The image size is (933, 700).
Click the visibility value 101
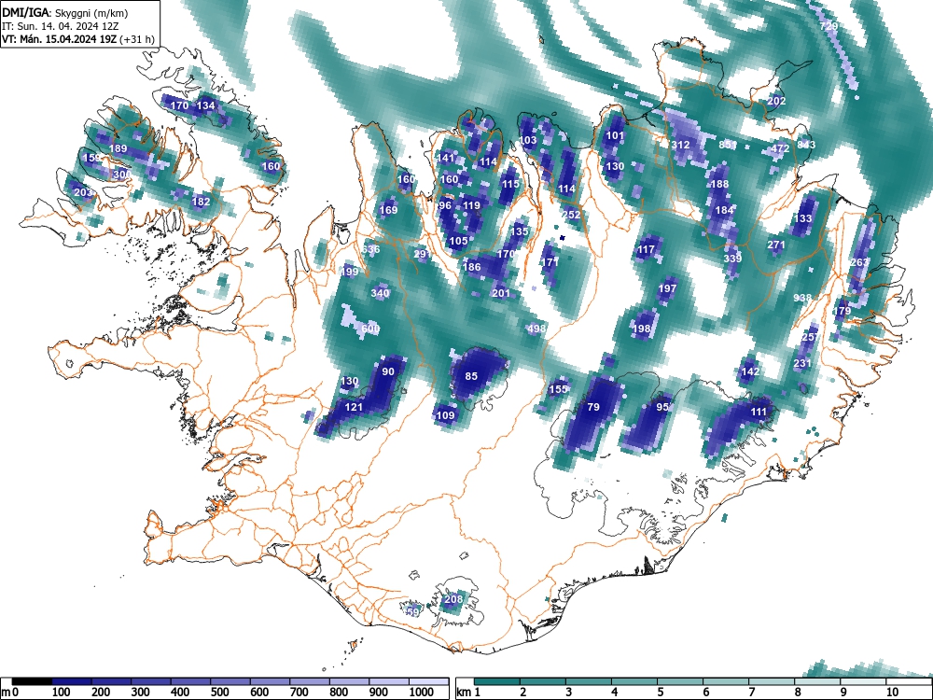pyautogui.click(x=615, y=135)
